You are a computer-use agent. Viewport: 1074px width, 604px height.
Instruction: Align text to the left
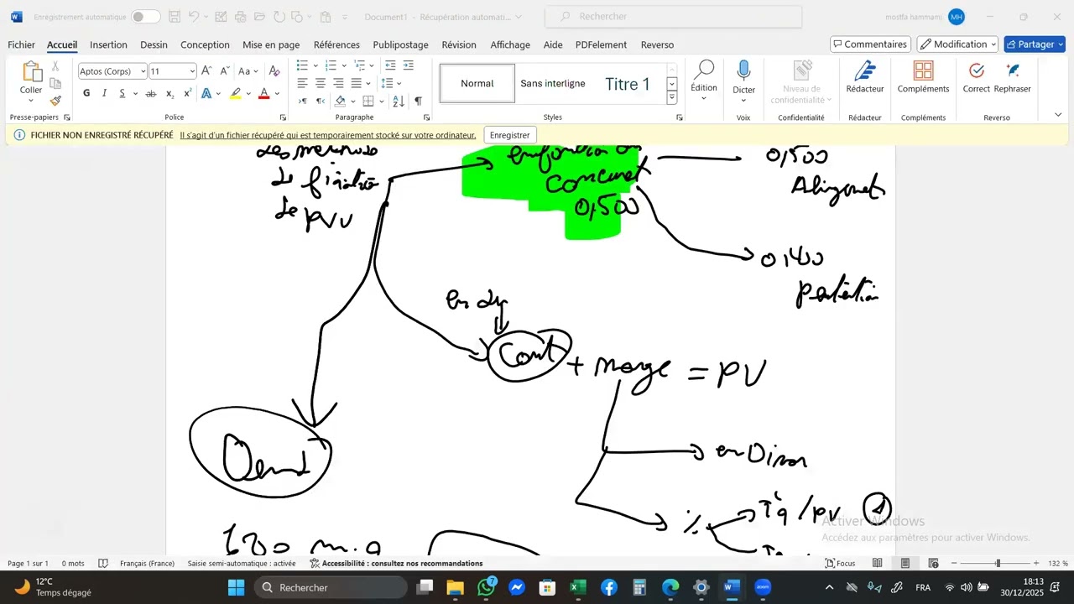point(303,83)
